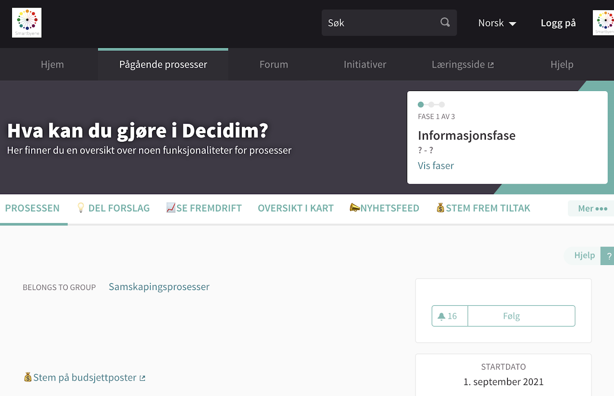The image size is (614, 396).
Task: Click the Hva kan du gjøre i Decidim? title
Action: pyautogui.click(x=138, y=130)
